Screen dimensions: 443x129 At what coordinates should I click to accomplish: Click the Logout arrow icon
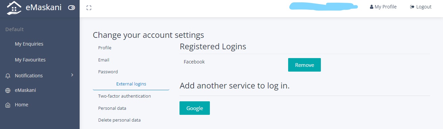412,7
